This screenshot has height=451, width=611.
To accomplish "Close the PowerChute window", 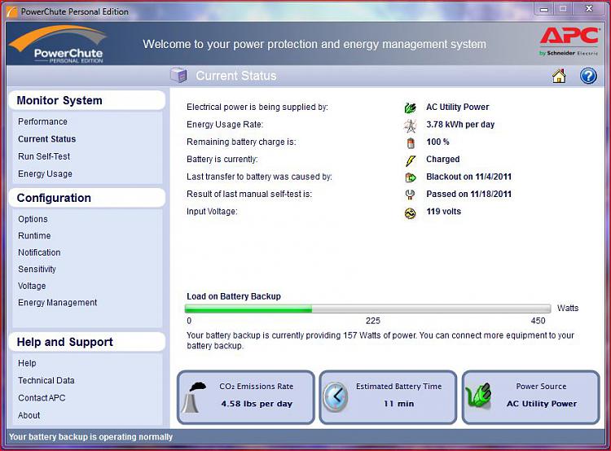I will pos(589,9).
